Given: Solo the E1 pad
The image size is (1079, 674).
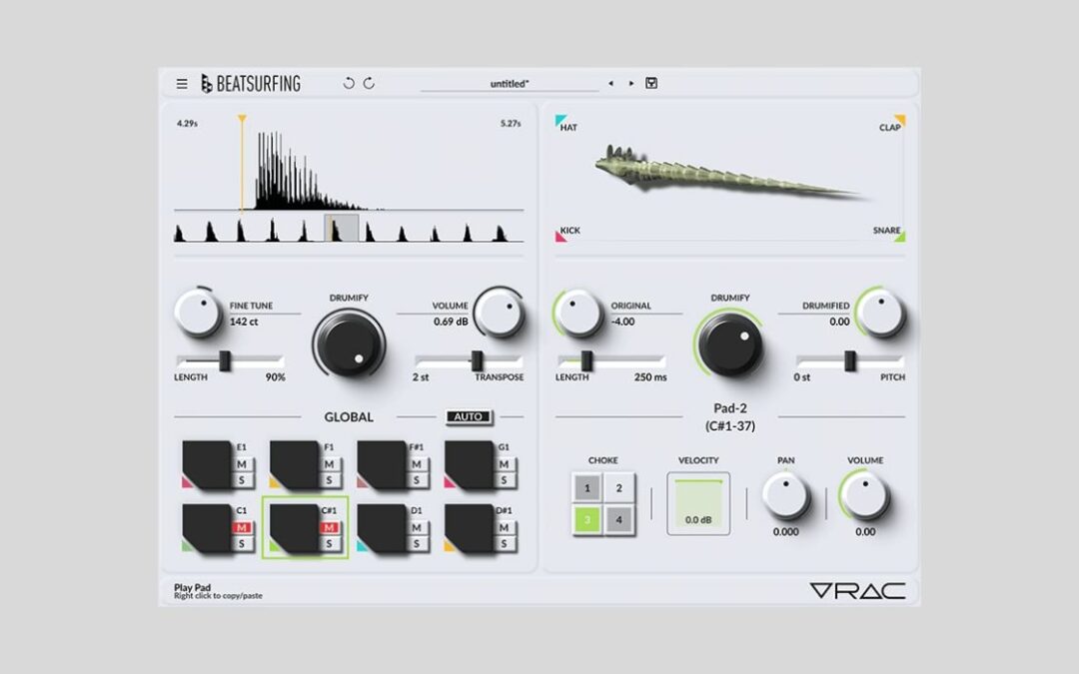Looking at the screenshot, I should tap(242, 480).
